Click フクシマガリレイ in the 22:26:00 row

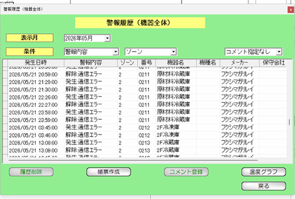click(237, 97)
